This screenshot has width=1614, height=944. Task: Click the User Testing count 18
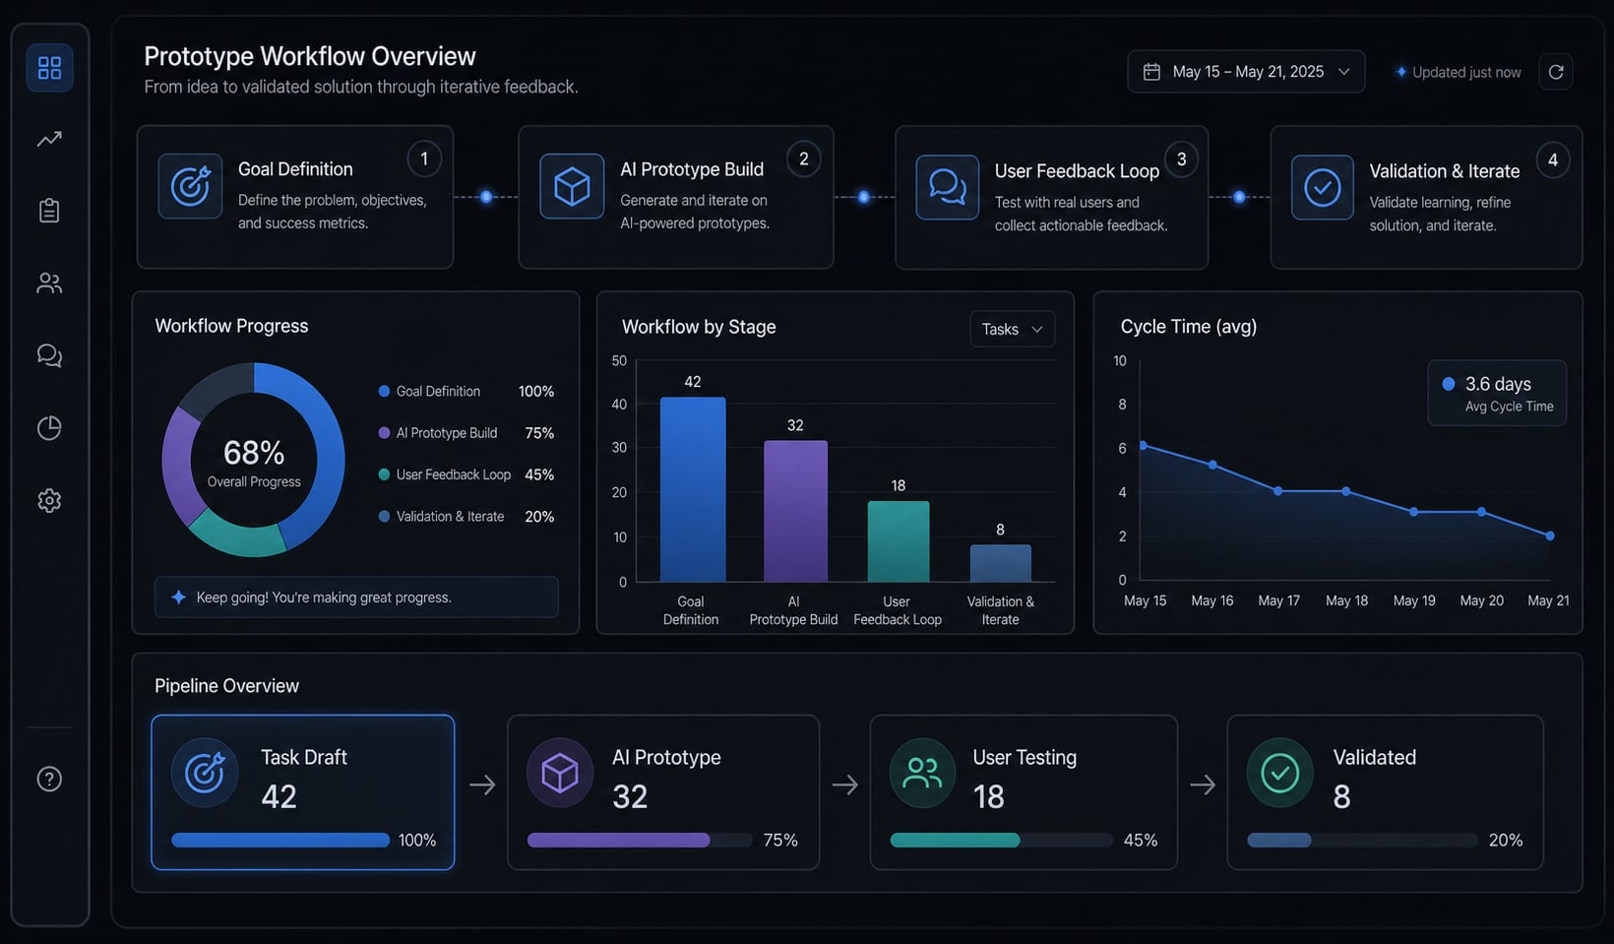click(988, 796)
